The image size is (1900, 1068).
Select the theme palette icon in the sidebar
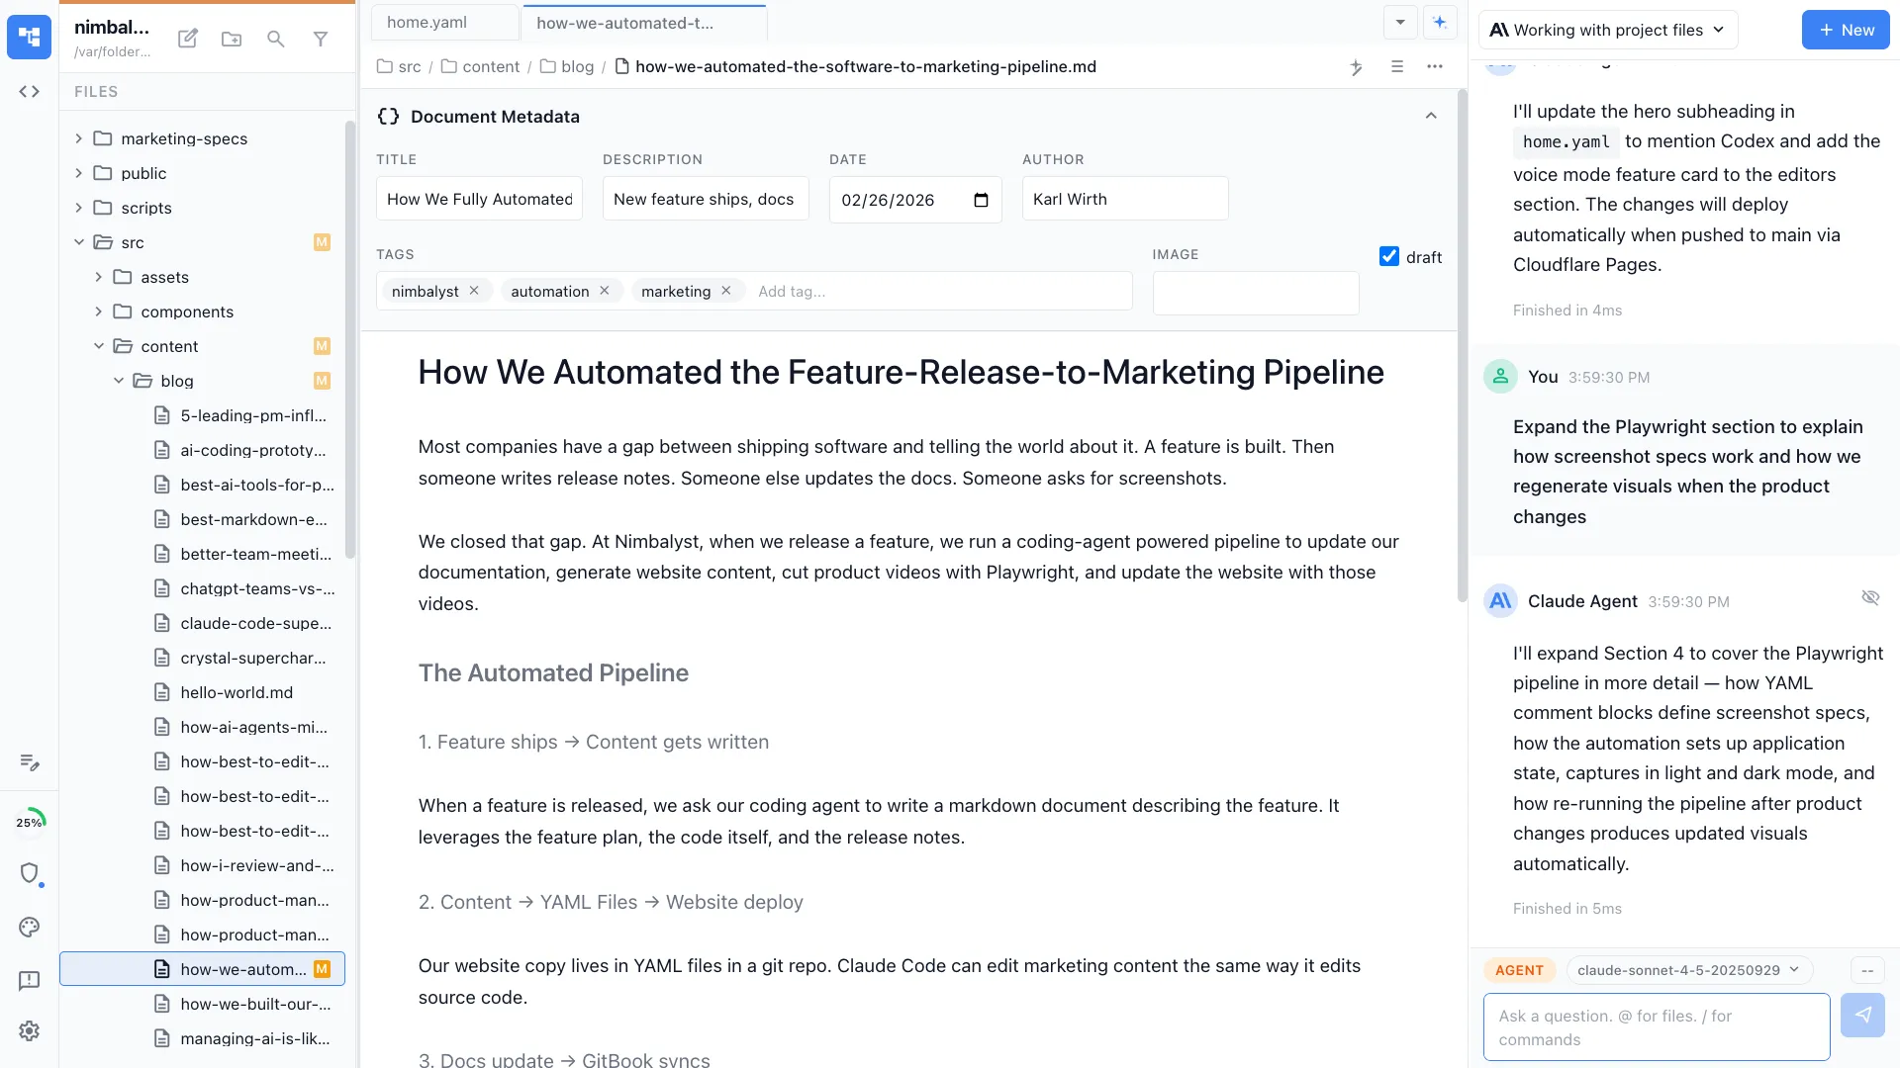29,928
